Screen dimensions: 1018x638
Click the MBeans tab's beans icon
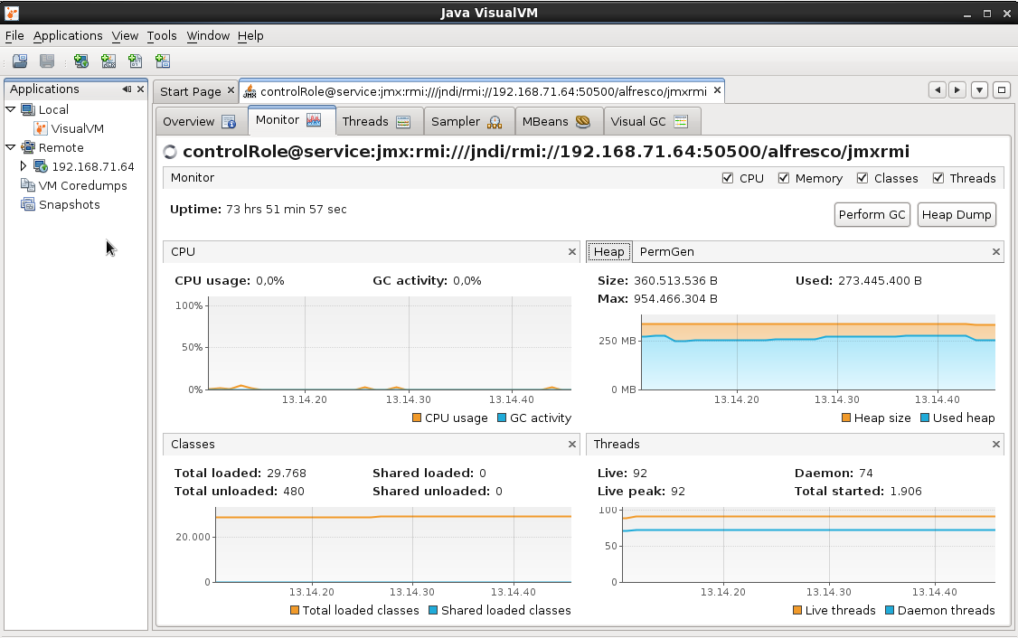(582, 121)
